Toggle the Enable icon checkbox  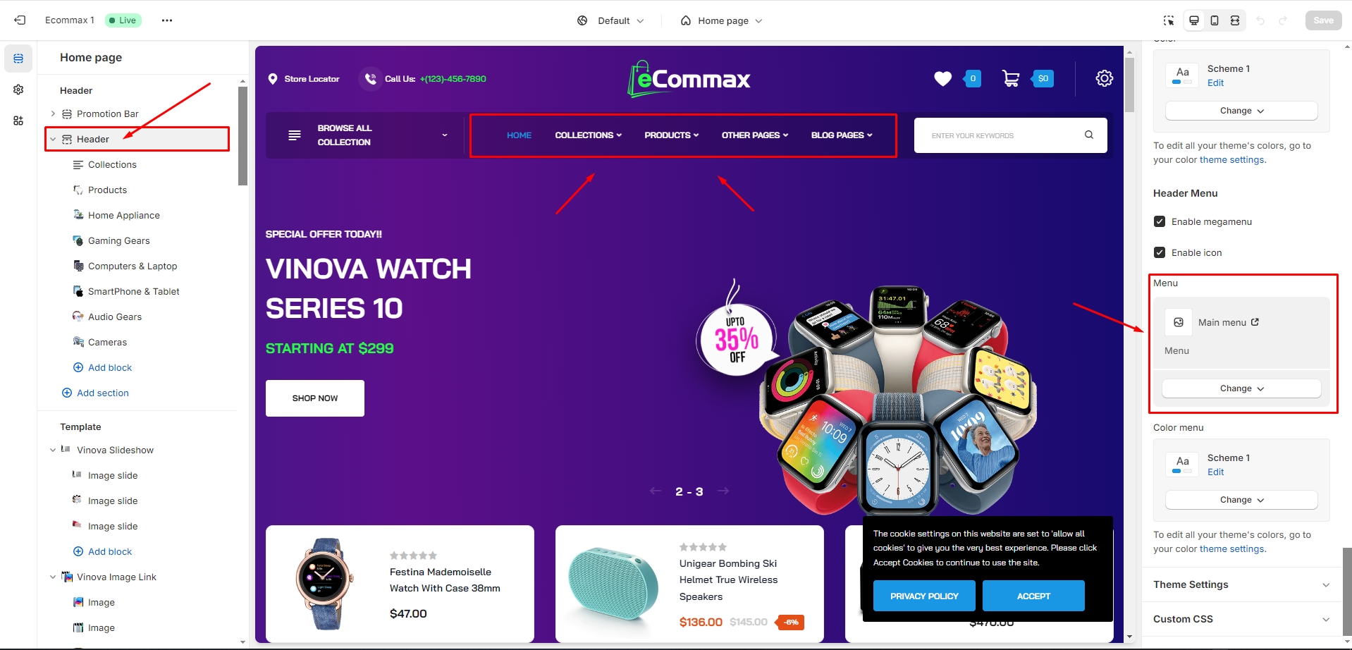pyautogui.click(x=1160, y=252)
